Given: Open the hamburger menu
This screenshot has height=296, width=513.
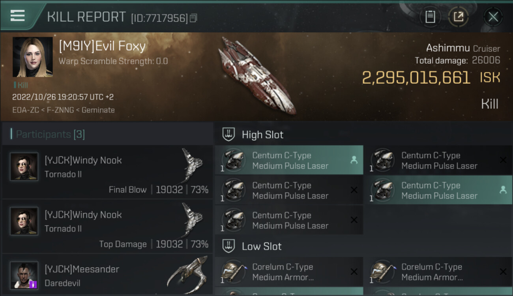Looking at the screenshot, I should click(x=18, y=16).
